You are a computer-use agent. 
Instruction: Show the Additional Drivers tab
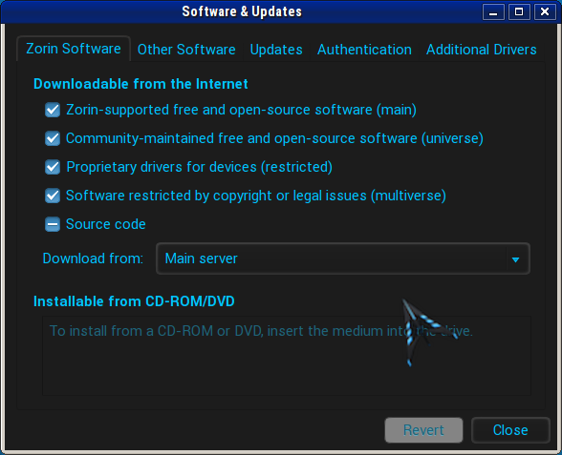point(482,50)
